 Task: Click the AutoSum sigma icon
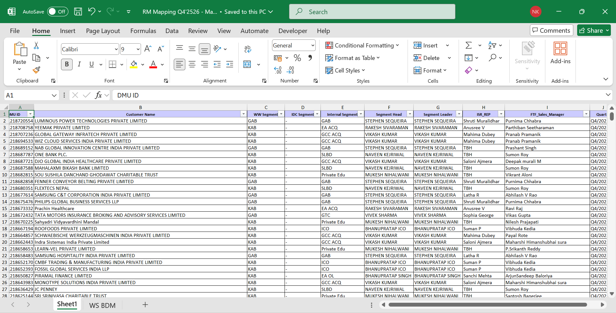[x=469, y=46]
